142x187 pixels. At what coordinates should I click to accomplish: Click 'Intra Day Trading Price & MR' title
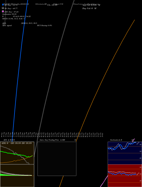tap(52, 140)
